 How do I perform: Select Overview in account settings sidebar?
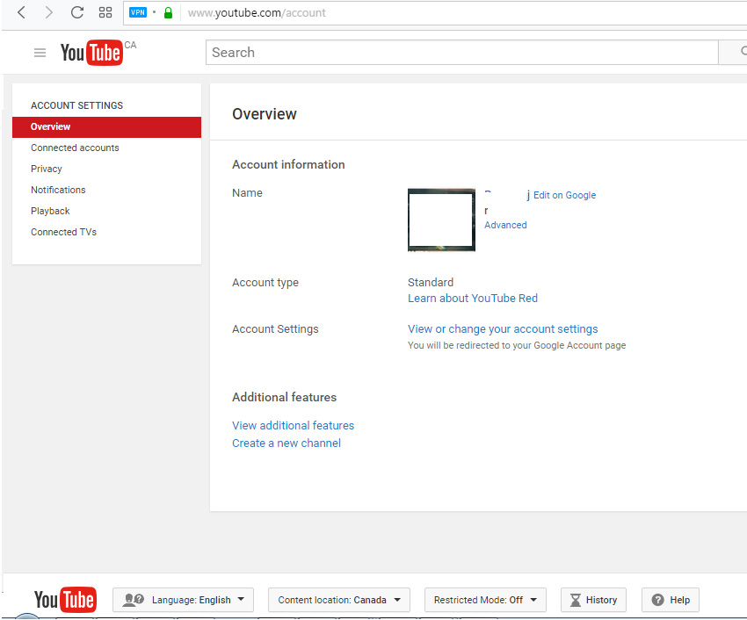[106, 127]
